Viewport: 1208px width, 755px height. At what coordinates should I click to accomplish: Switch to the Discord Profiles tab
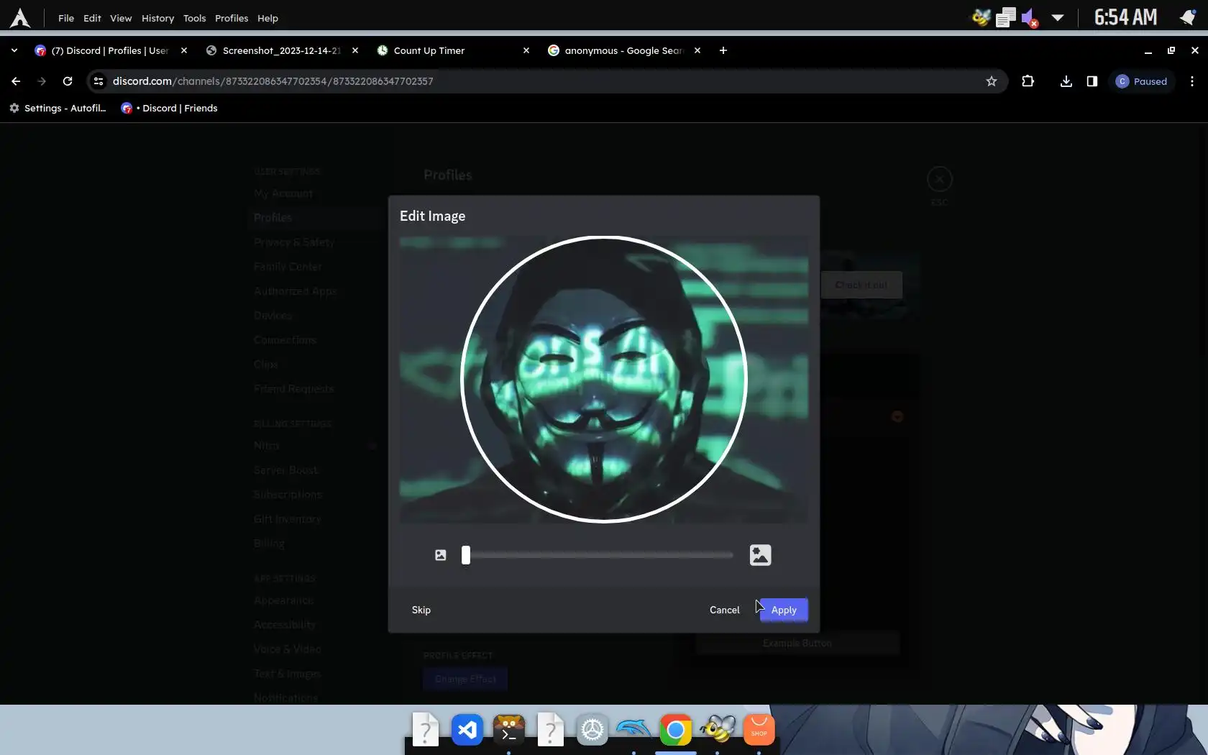(109, 50)
